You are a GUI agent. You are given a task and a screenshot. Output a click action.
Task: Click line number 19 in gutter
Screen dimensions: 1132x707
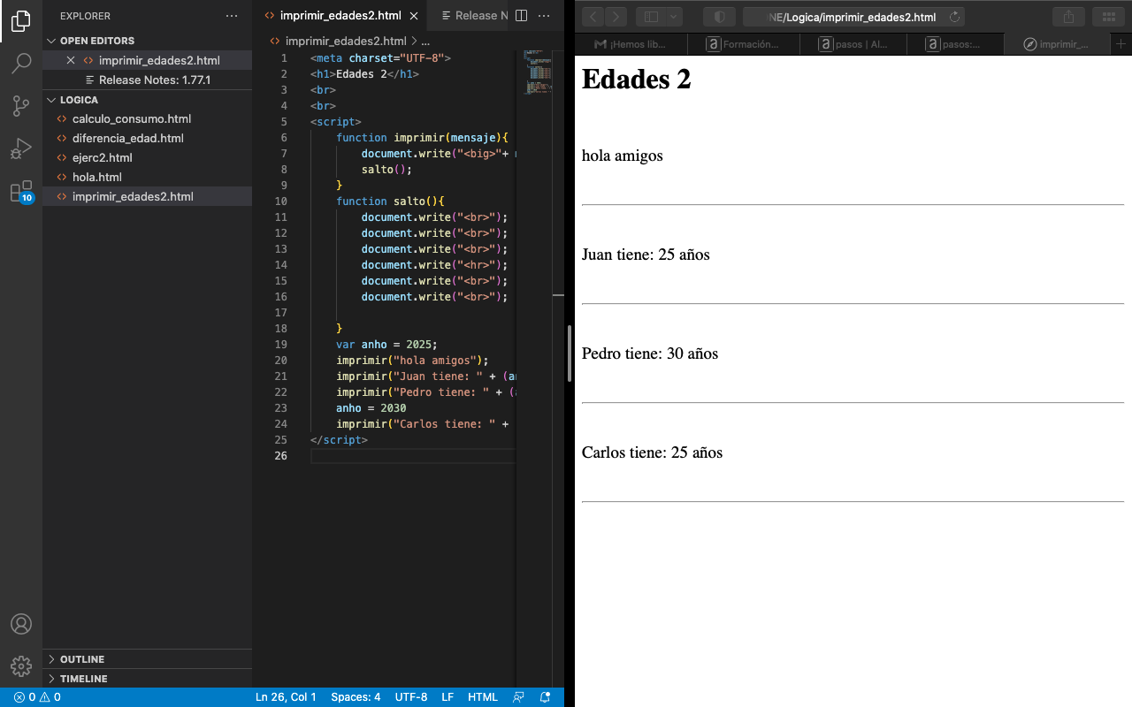click(x=281, y=345)
